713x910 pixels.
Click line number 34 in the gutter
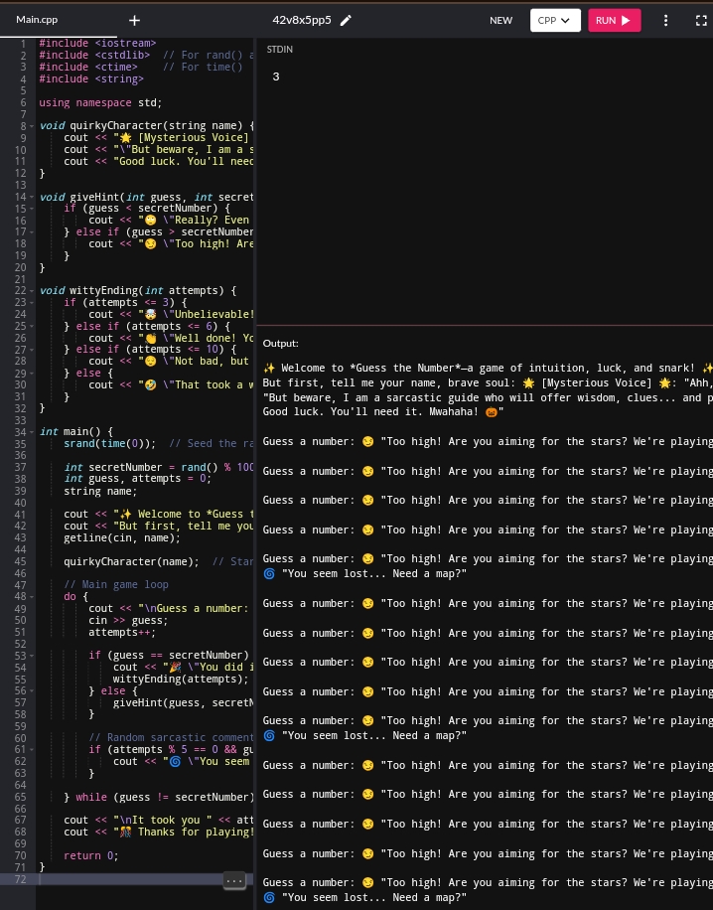point(20,432)
